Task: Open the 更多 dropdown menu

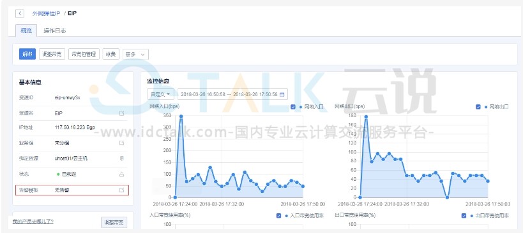Action: tap(135, 55)
